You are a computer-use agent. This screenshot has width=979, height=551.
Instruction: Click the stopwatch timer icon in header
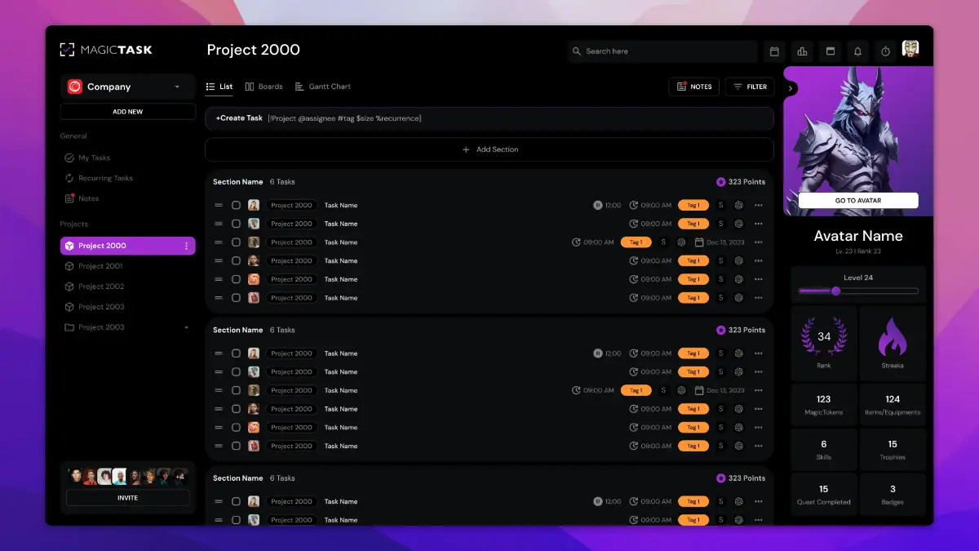pos(885,51)
